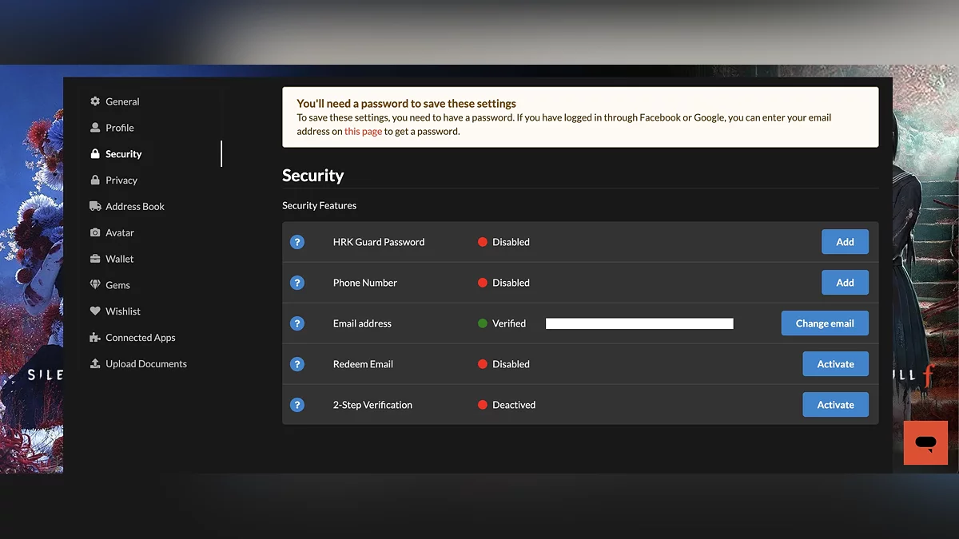Select the Security menu item

[x=123, y=154]
